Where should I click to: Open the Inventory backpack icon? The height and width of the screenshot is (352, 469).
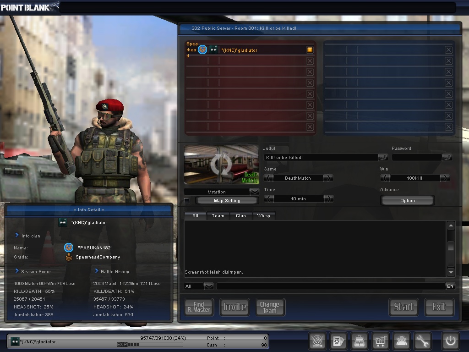tap(360, 341)
